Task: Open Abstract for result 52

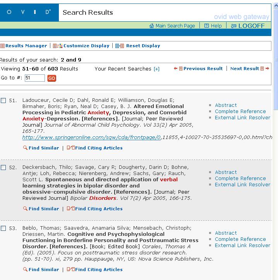Action: pos(226,172)
